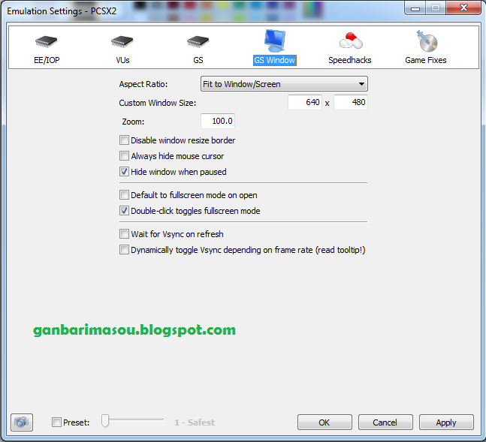Click the custom window height field 480

[351, 102]
